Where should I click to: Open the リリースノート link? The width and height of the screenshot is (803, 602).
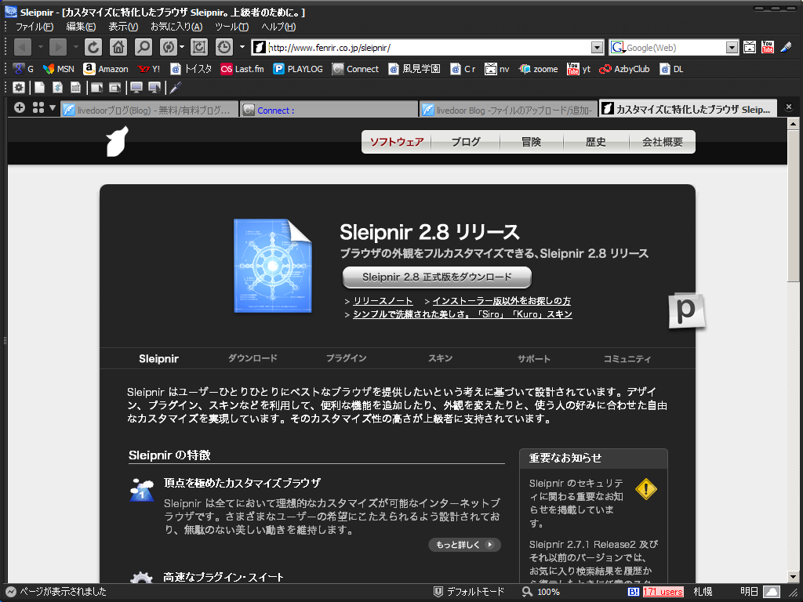click(383, 301)
